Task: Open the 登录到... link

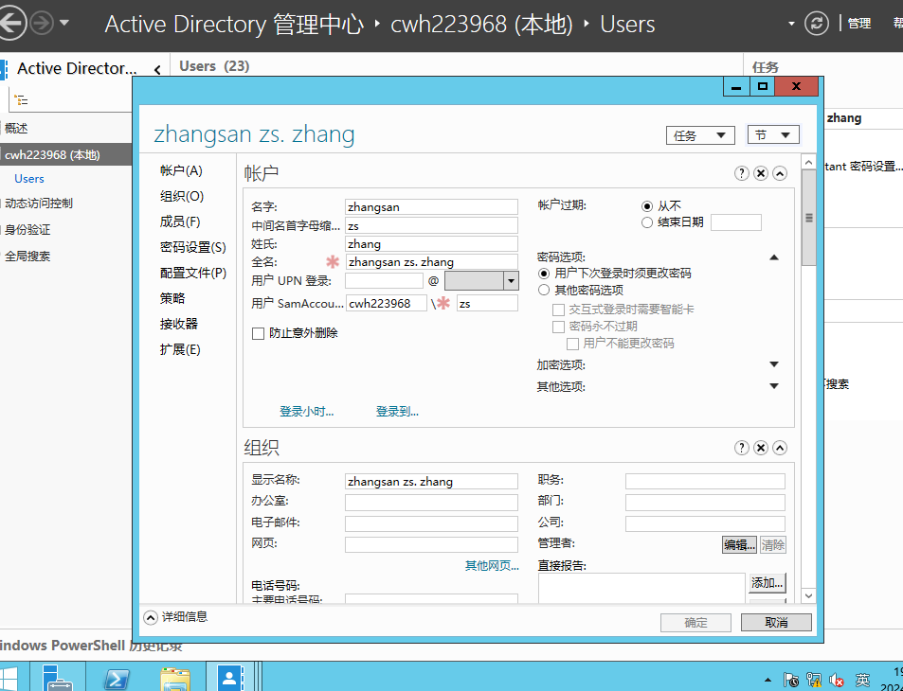Action: [x=397, y=412]
